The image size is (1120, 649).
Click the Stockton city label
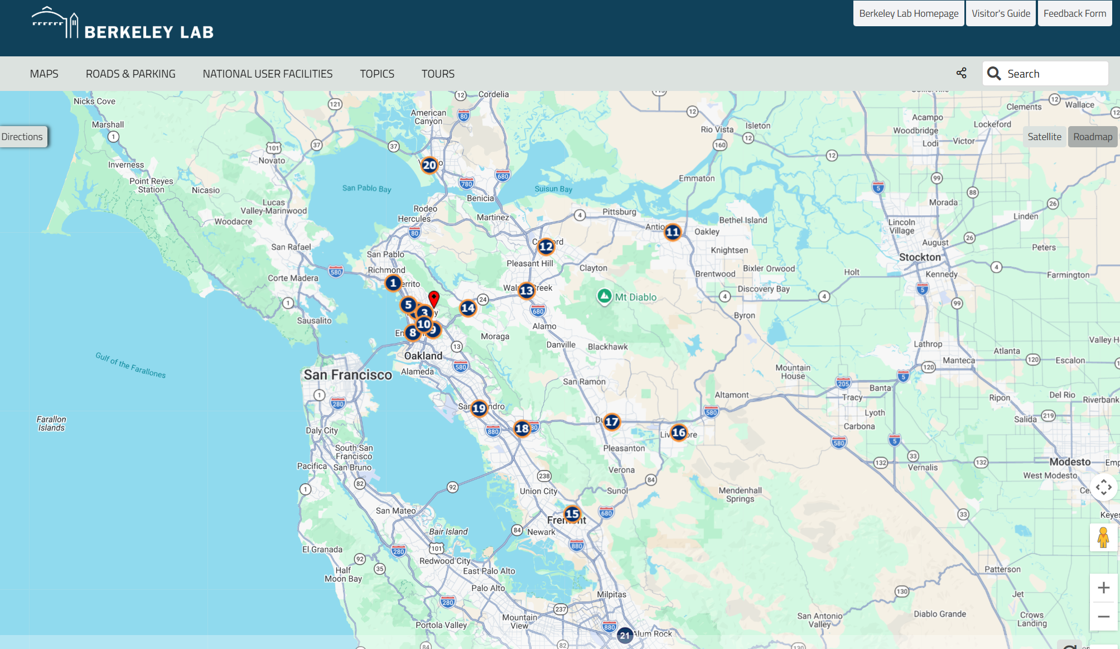pyautogui.click(x=920, y=257)
